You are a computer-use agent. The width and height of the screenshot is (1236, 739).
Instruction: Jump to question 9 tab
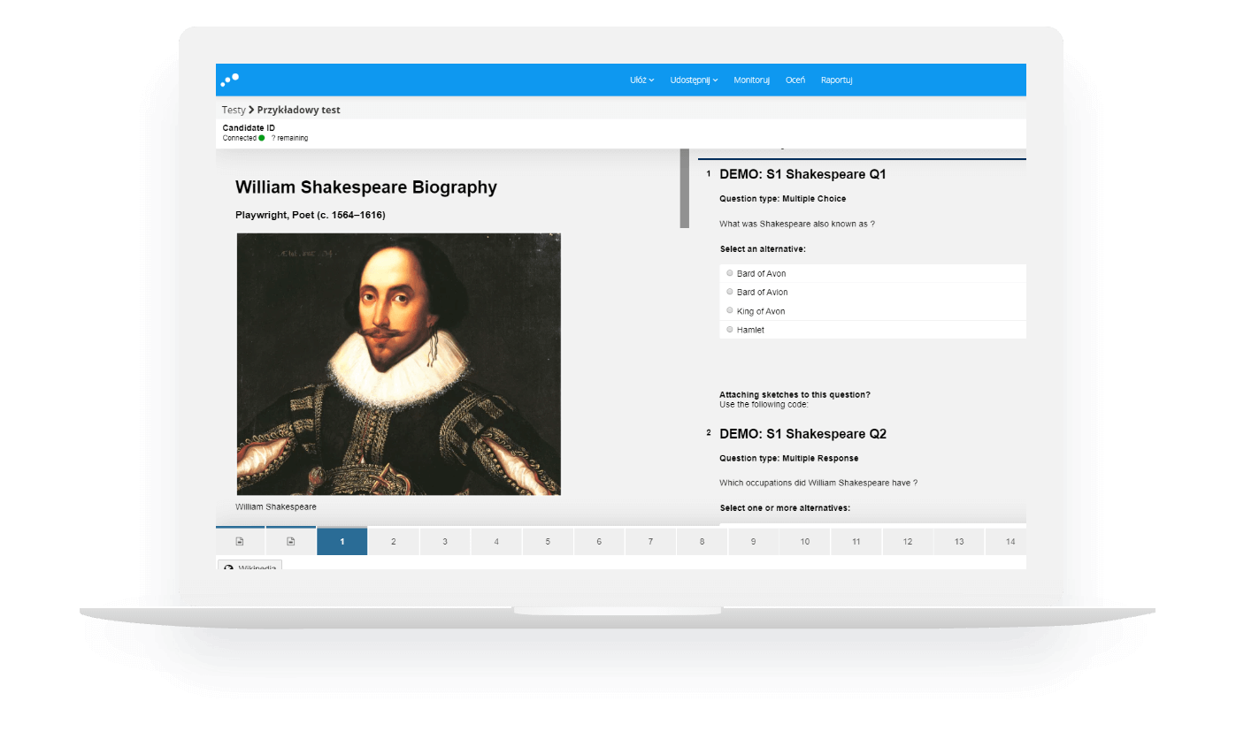tap(753, 541)
